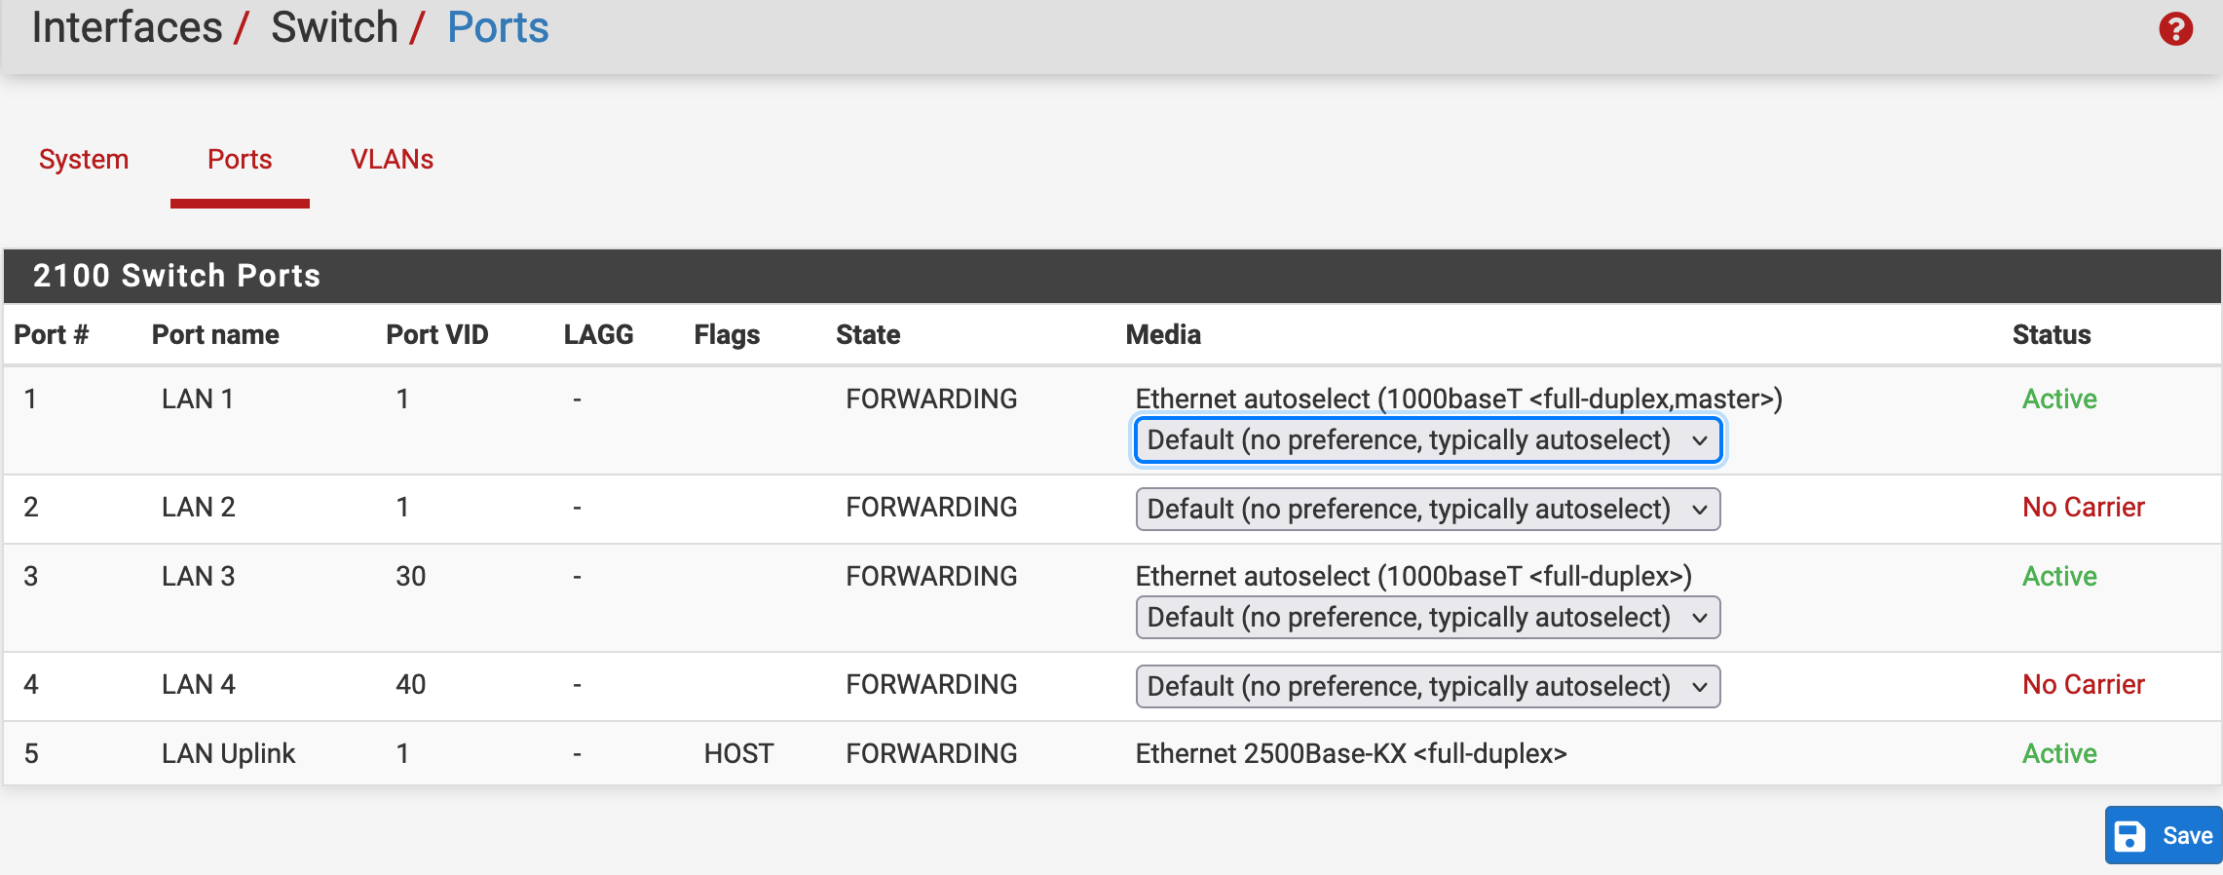Click the LAN Uplink port name

228,753
